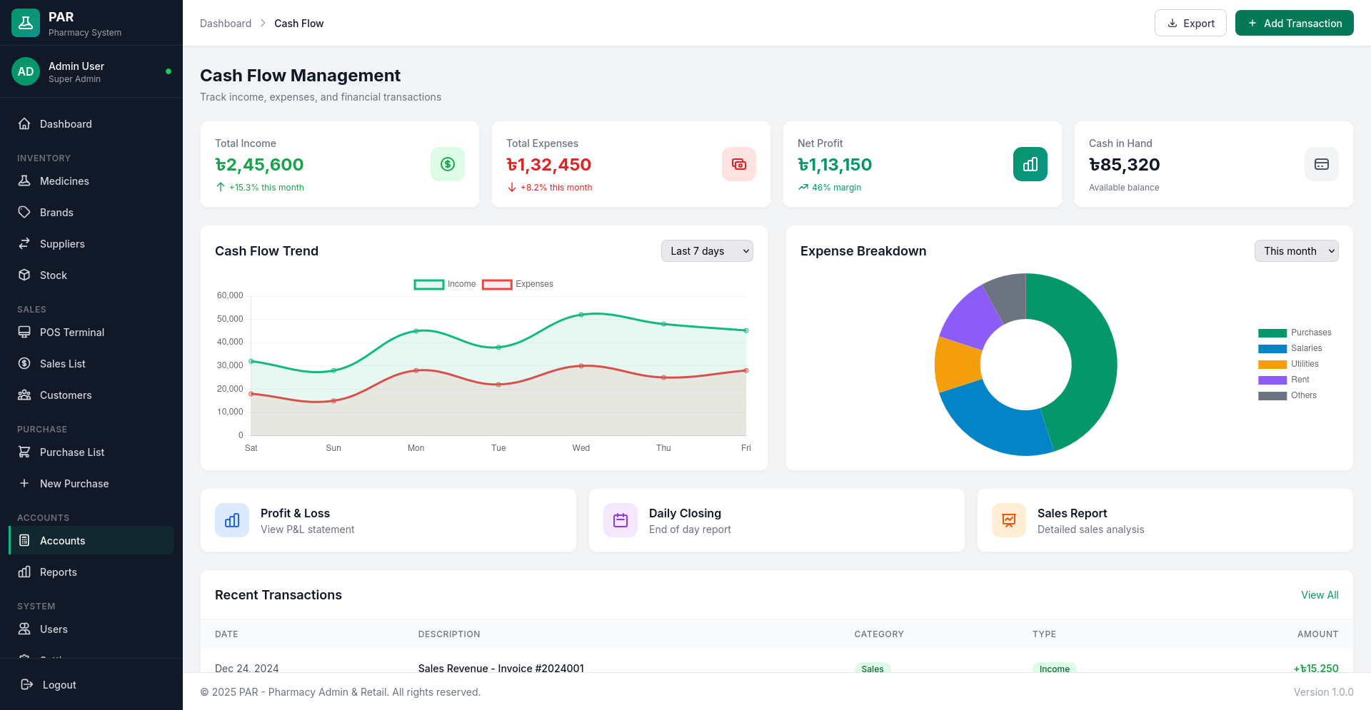Click the Add Transaction button
This screenshot has height=710, width=1371.
(x=1294, y=23)
